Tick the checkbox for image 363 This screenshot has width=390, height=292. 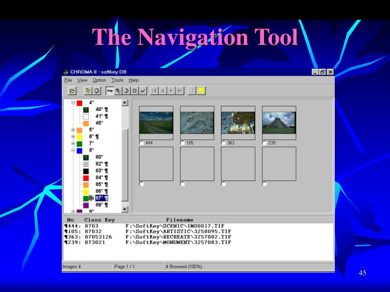(x=223, y=143)
